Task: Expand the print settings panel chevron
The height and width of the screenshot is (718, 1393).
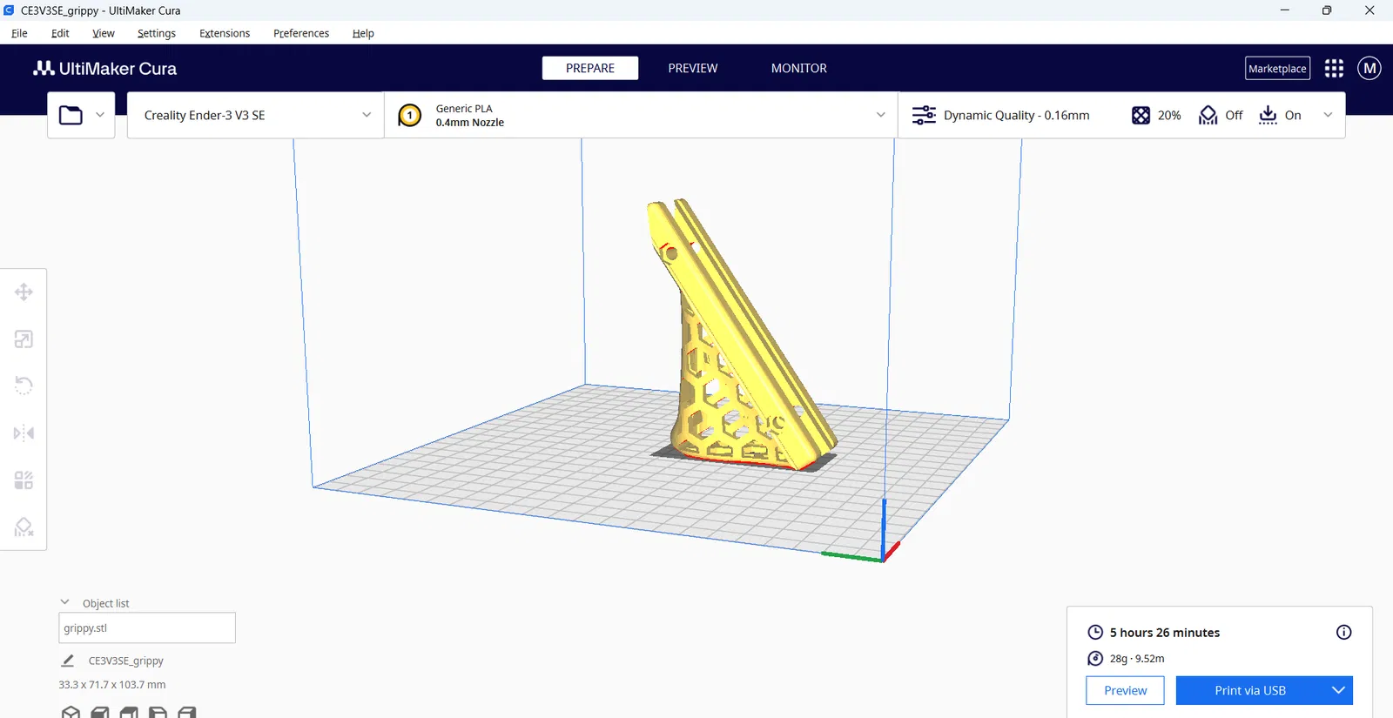Action: 1328,115
